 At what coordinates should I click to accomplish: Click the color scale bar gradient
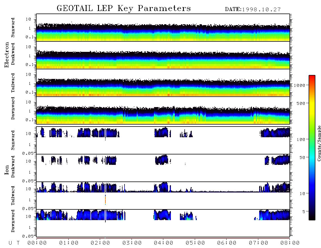click(312, 148)
